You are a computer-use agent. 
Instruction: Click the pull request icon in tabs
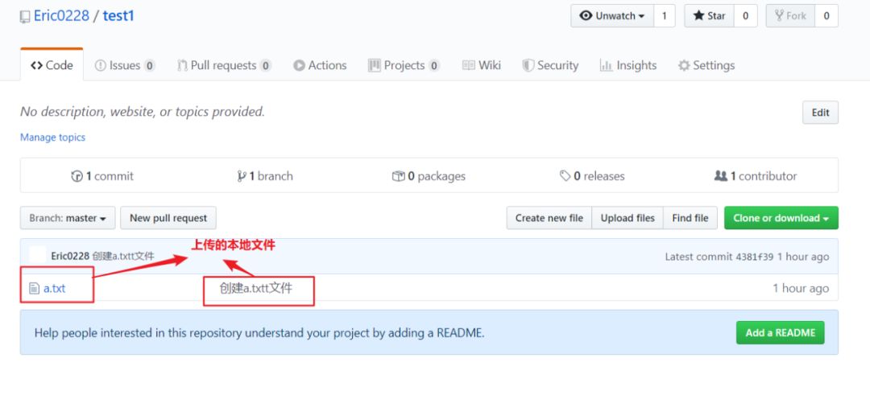click(x=182, y=65)
